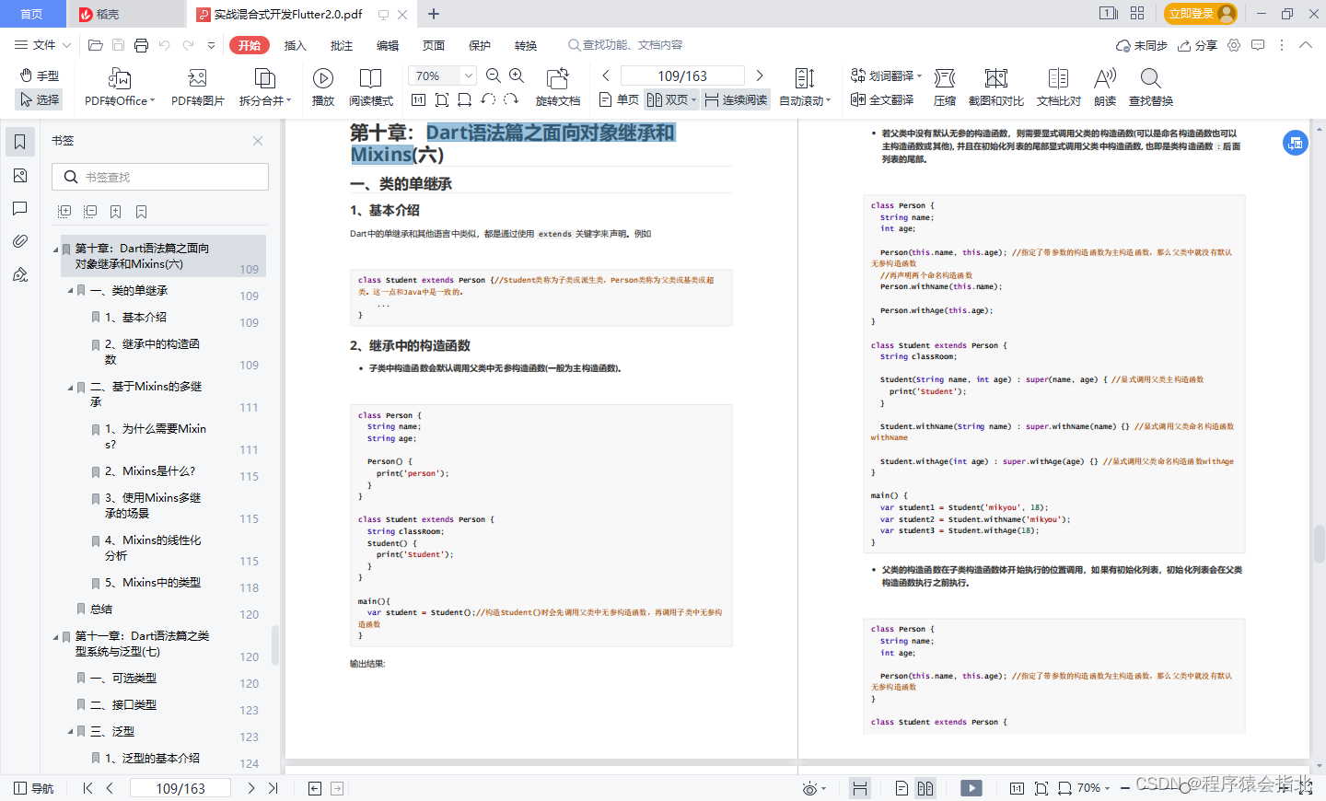Viewport: 1326px width, 801px height.
Task: Expand all bookmarks icon
Action: [x=64, y=212]
